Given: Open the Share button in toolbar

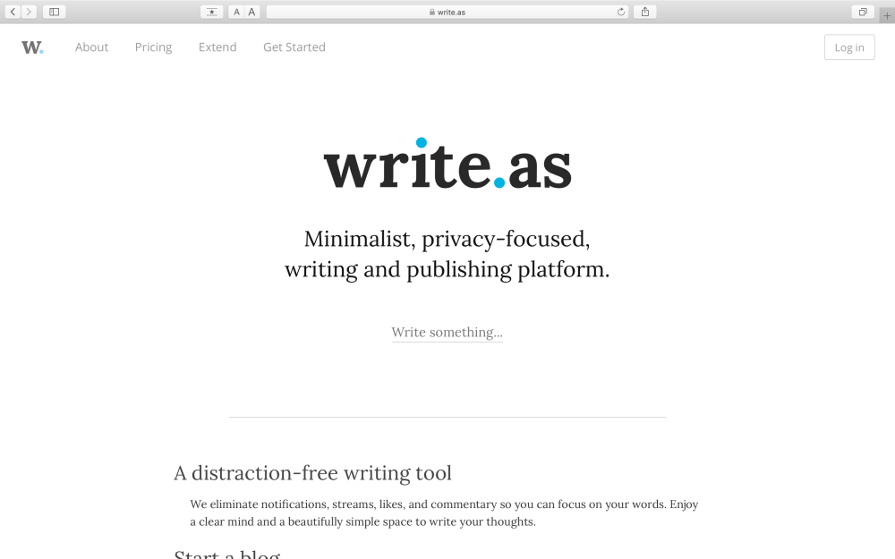Looking at the screenshot, I should click(x=645, y=12).
